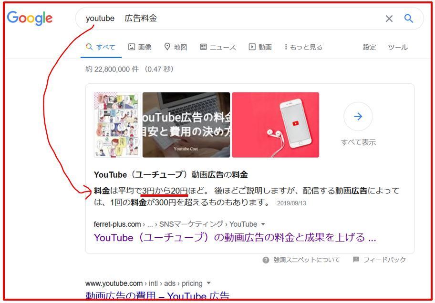Click the blue magnifier search icon
Viewport: 435px width, 303px height.
[408, 18]
